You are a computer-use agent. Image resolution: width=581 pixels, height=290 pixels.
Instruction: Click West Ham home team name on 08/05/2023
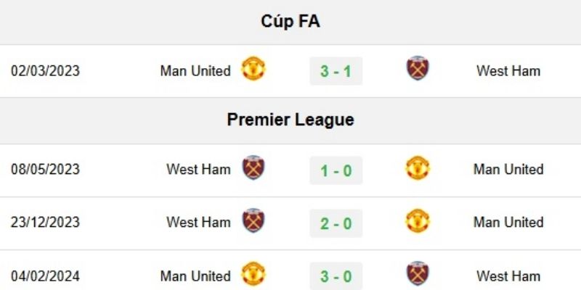(198, 170)
